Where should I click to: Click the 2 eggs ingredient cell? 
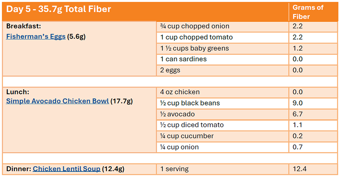coord(170,70)
